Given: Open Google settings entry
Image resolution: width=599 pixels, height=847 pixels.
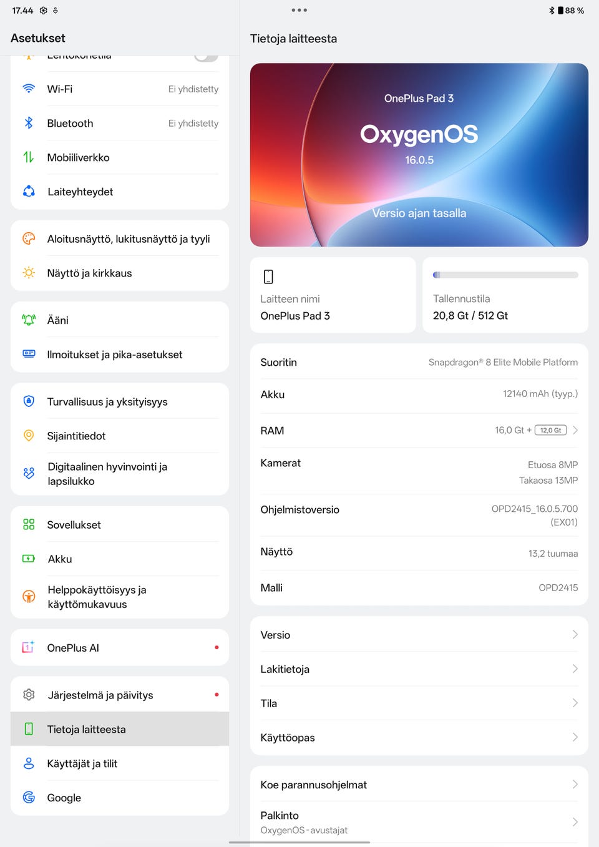Looking at the screenshot, I should click(x=120, y=797).
